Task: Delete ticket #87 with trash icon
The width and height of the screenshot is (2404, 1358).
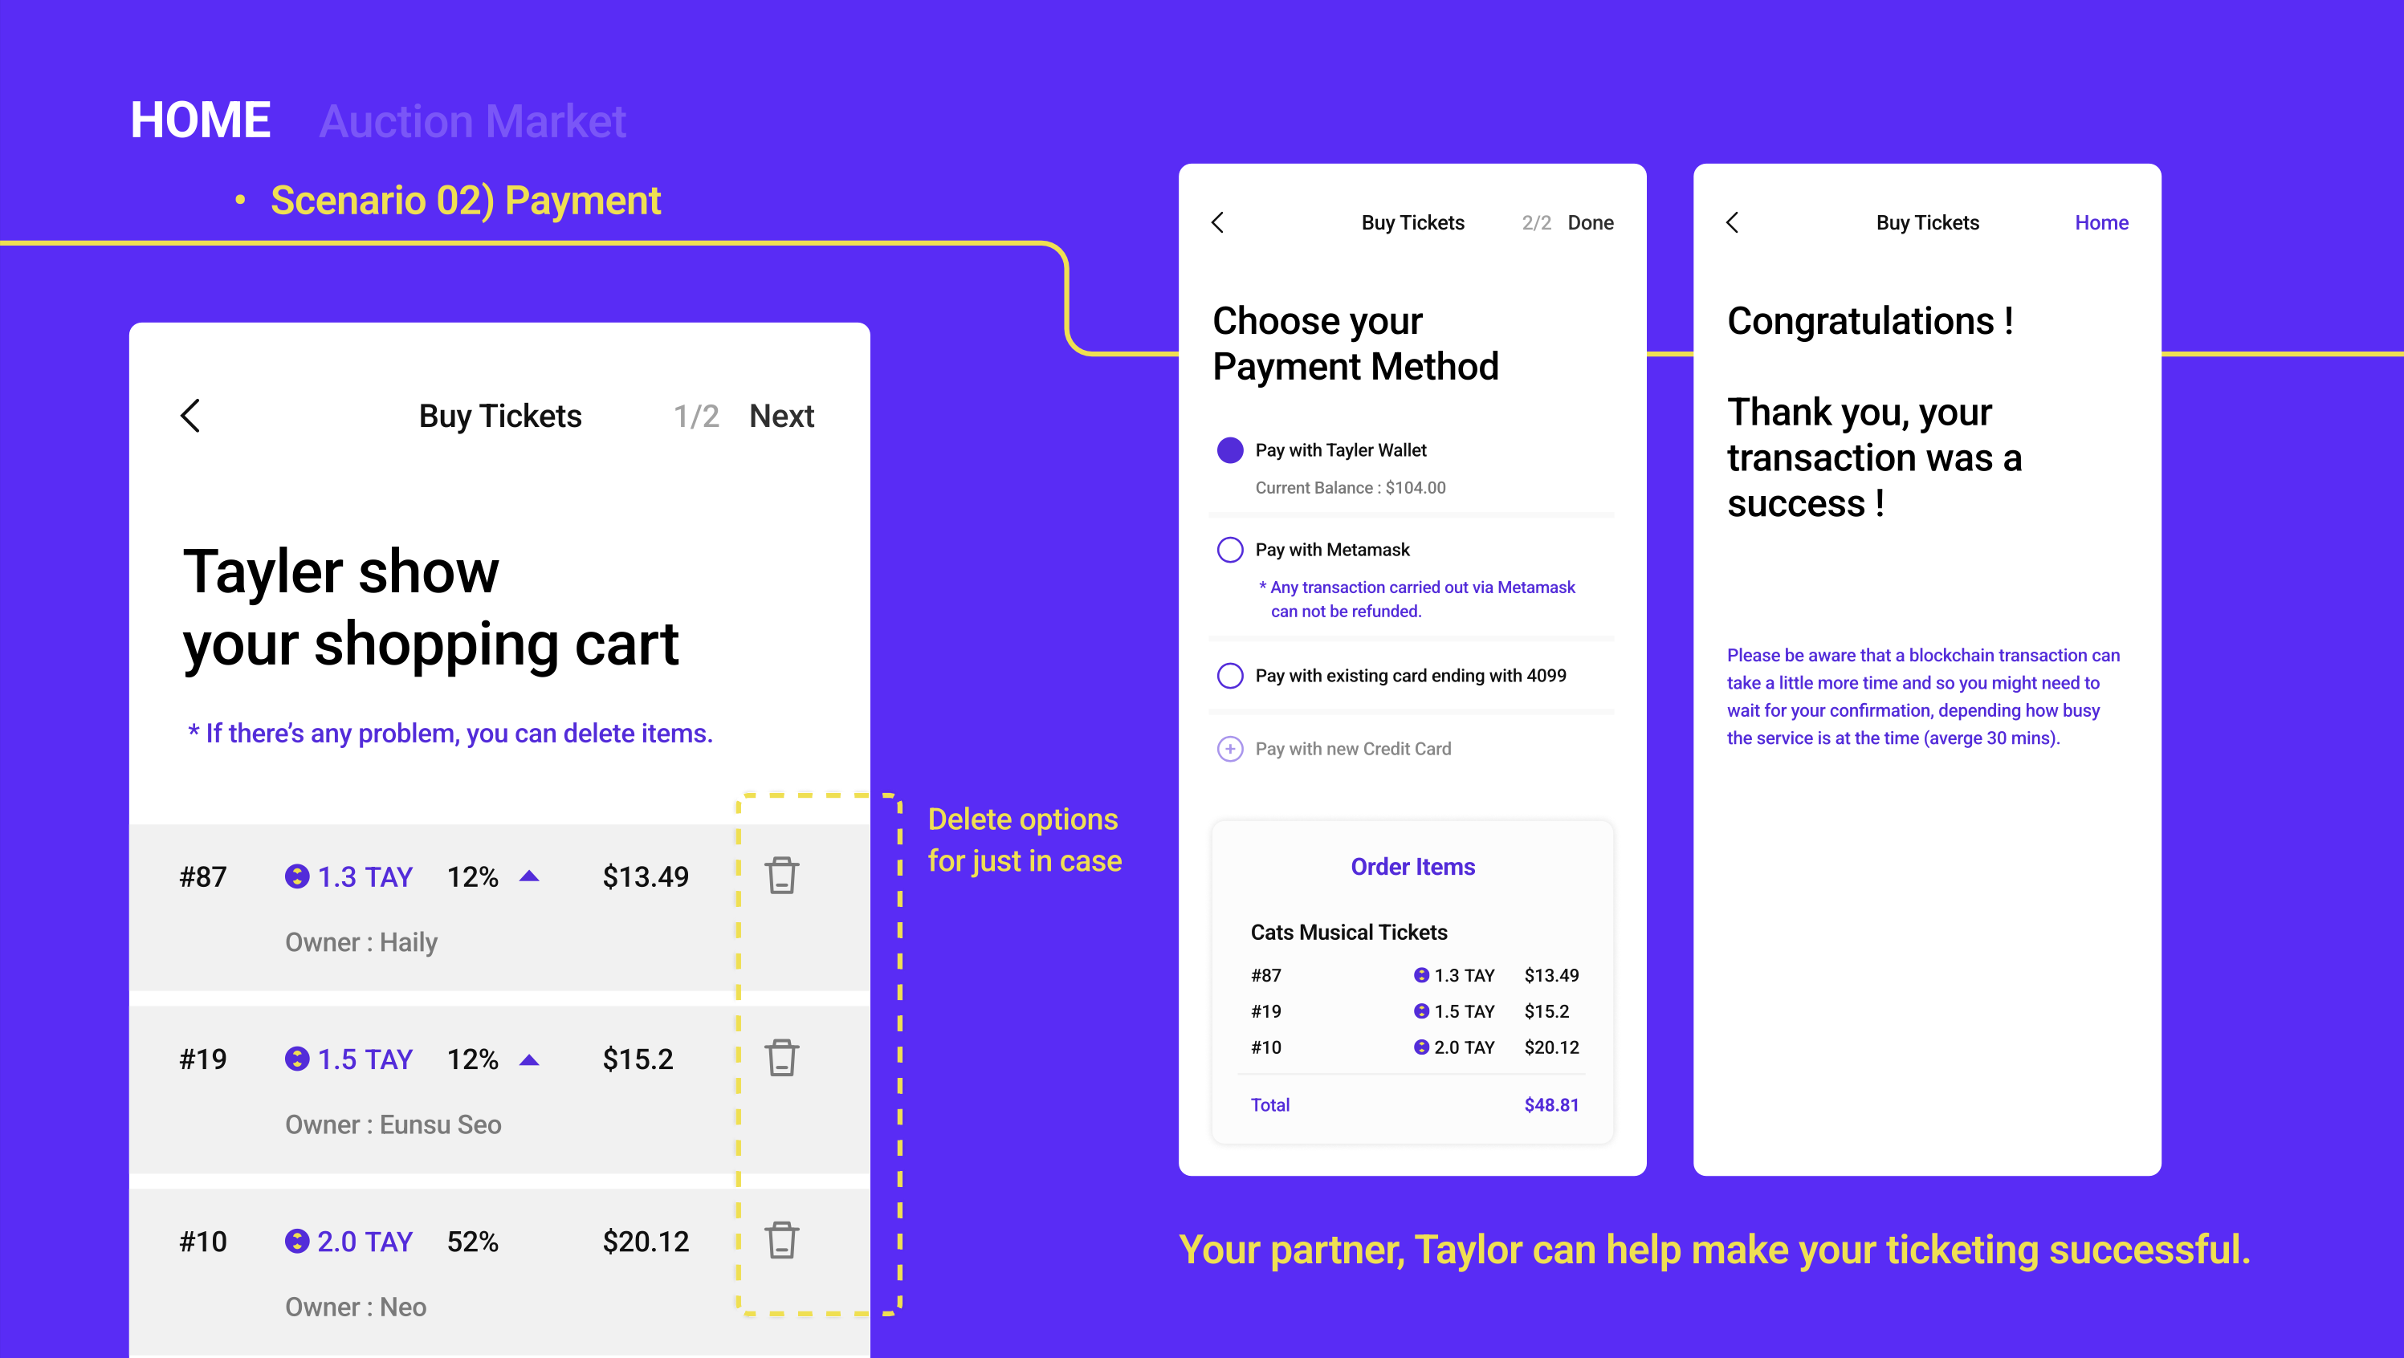Action: 781,876
